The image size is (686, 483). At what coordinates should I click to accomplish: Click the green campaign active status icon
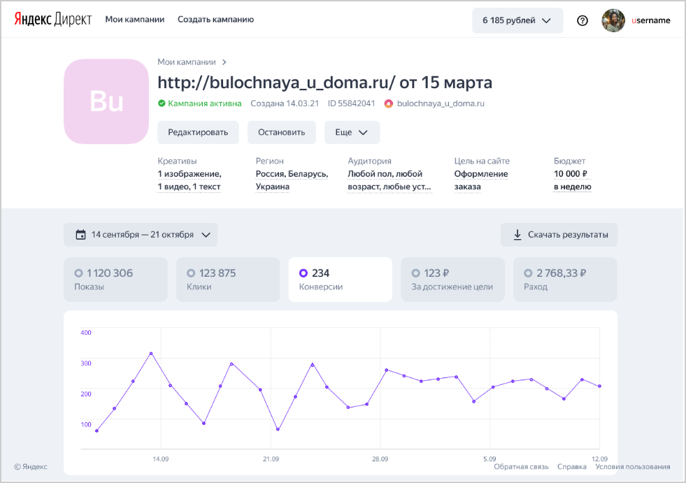pos(162,103)
